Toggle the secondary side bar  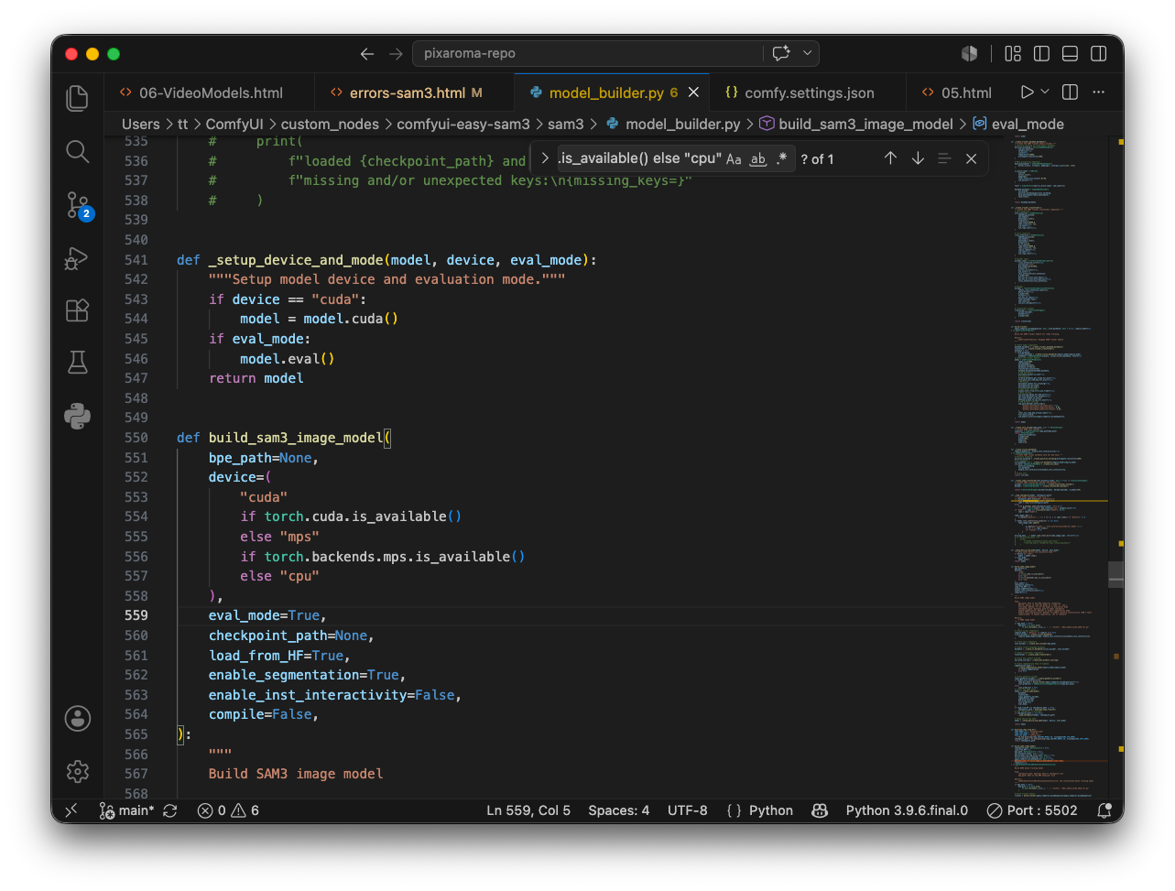pyautogui.click(x=1099, y=54)
